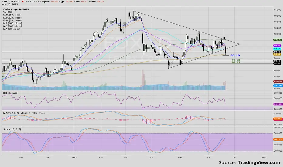Click the 'Nov' label on time axis
This screenshot has width=283, height=167.
coord(21,157)
